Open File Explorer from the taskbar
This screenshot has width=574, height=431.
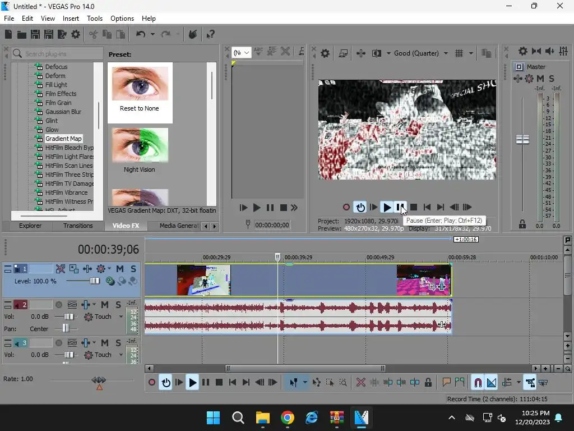tap(262, 418)
